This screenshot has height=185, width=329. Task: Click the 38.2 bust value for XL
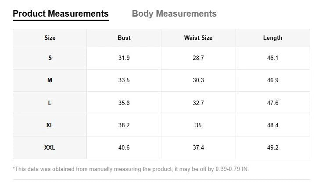[124, 126]
